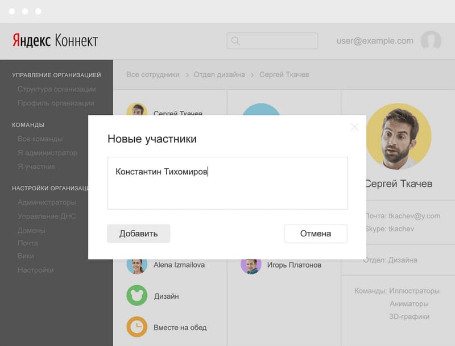455x346 pixels.
Task: Click 3D-графики team in profile
Action: [x=409, y=316]
